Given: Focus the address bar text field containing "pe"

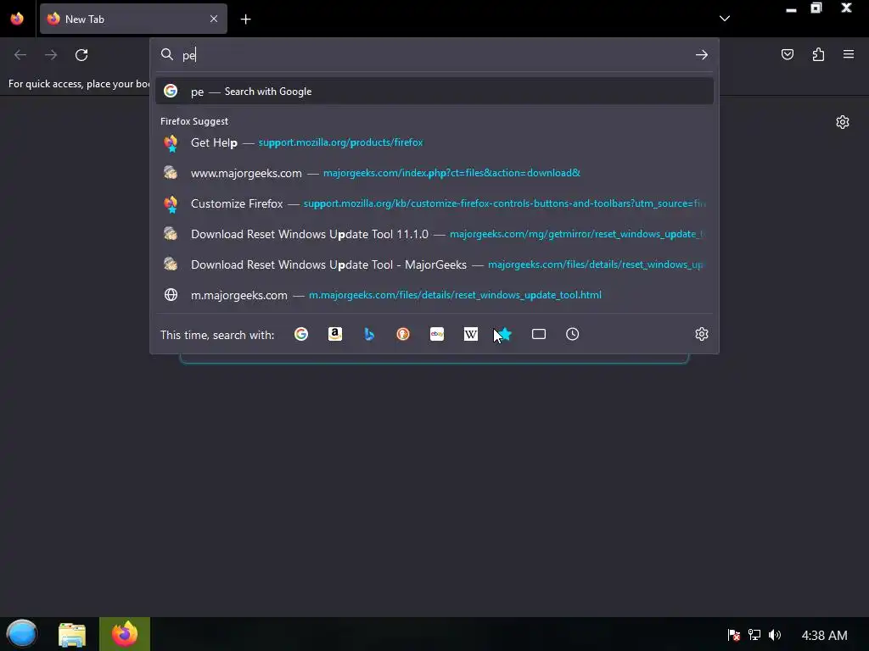Looking at the screenshot, I should click(x=435, y=55).
